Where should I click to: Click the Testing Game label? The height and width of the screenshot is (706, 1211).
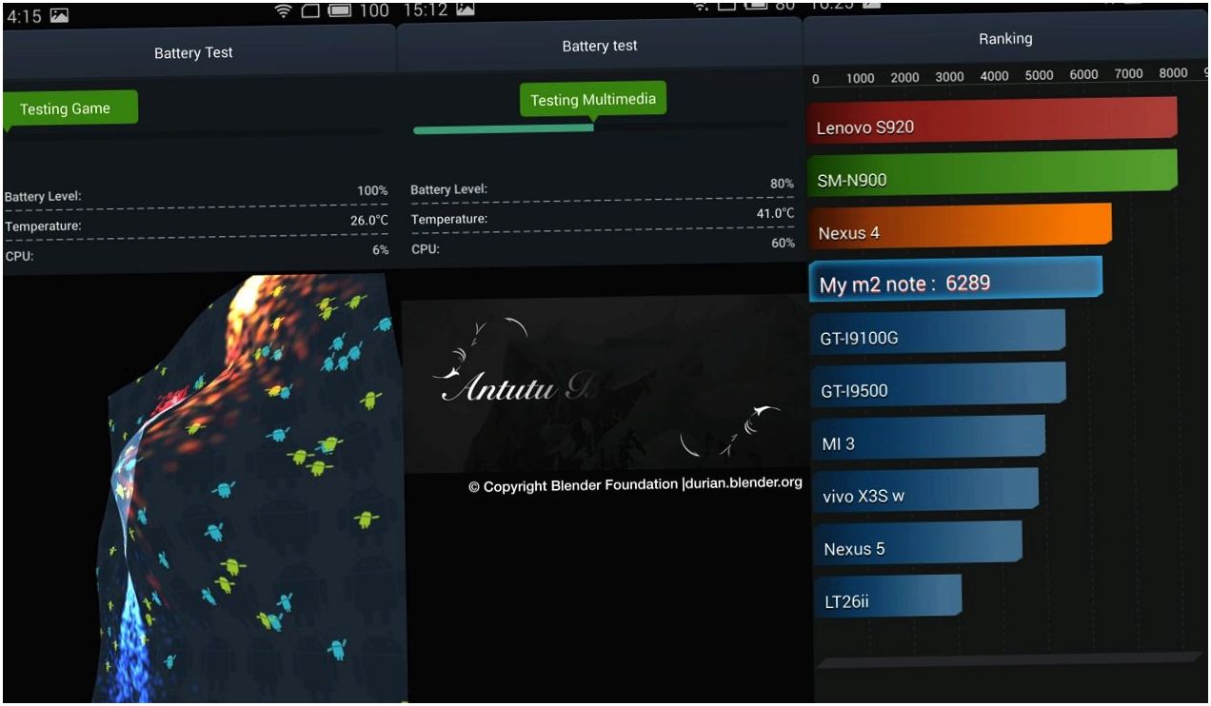click(69, 108)
